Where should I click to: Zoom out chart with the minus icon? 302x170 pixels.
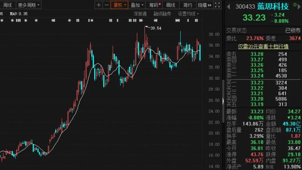(x=106, y=5)
